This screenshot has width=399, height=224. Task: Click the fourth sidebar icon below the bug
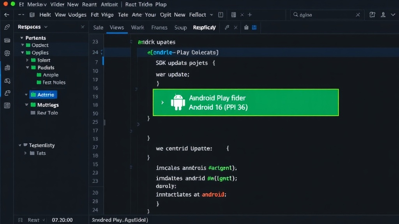pyautogui.click(x=7, y=67)
